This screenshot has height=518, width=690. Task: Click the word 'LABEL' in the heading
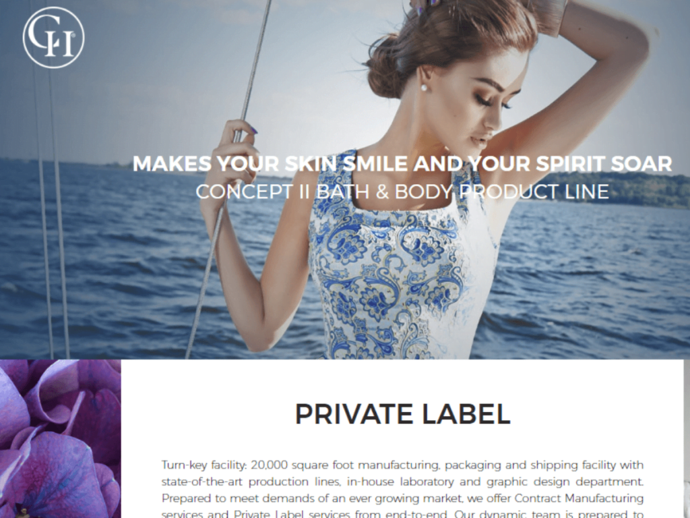tap(466, 414)
